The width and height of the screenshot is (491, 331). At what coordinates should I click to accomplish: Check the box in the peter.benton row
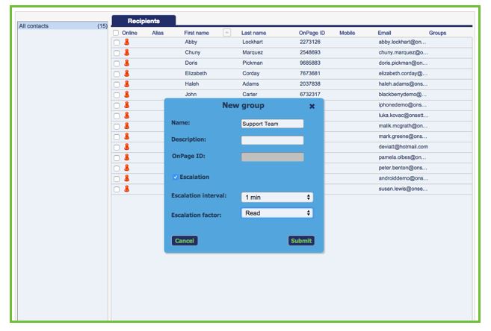pos(117,168)
